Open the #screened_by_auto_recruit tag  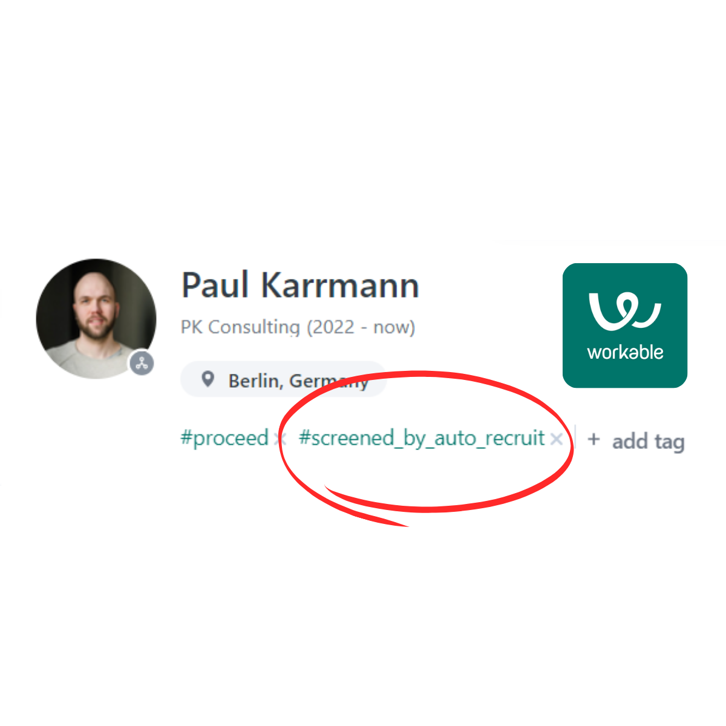click(x=422, y=437)
